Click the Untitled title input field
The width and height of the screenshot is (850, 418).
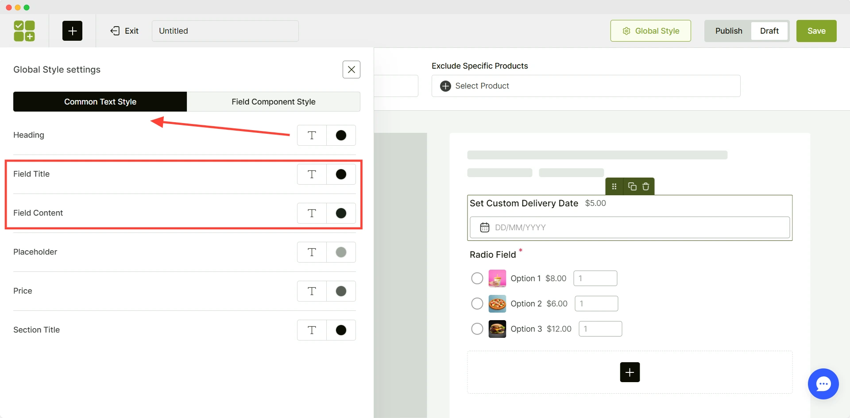coord(225,31)
